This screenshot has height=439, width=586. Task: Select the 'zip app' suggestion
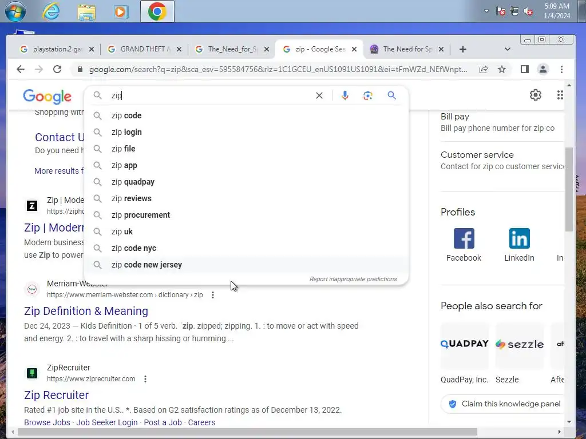(x=247, y=165)
